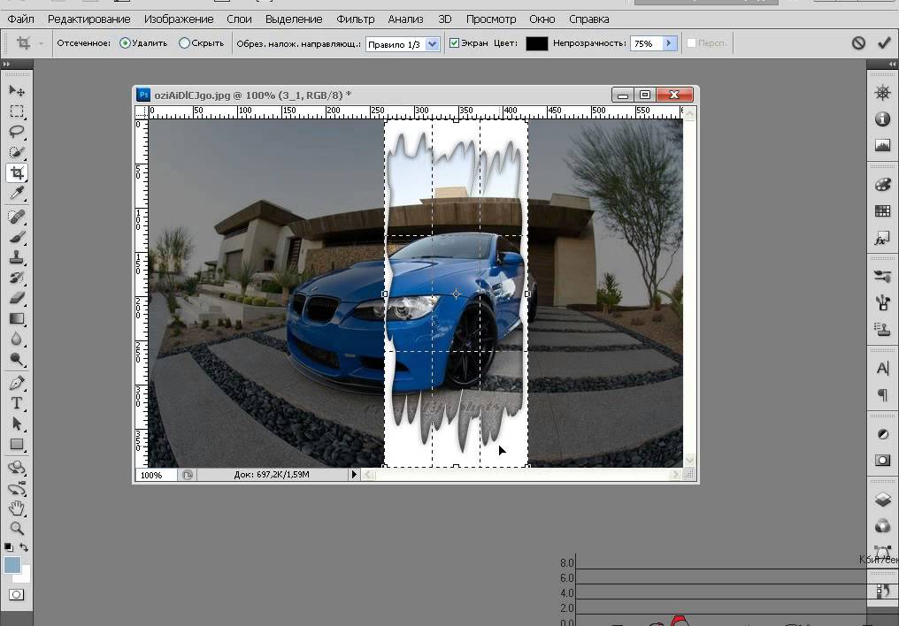Open the opacity slider arrow next to 75%
Image resolution: width=899 pixels, height=626 pixels.
(x=669, y=43)
